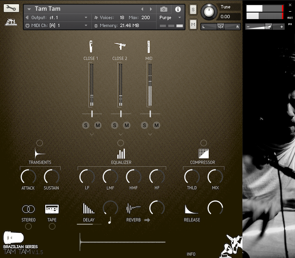Click the wrench edit instrument icon
295x258 pixels.
[x=11, y=8]
